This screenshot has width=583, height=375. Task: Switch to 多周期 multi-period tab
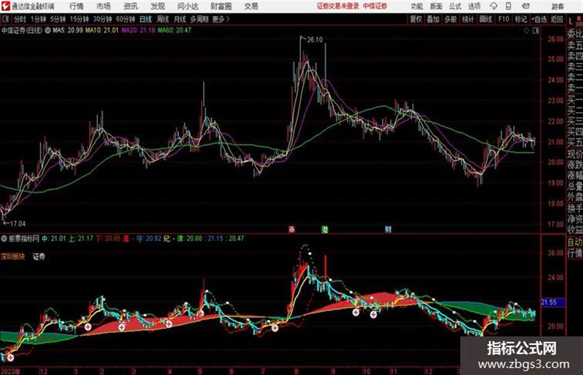199,19
